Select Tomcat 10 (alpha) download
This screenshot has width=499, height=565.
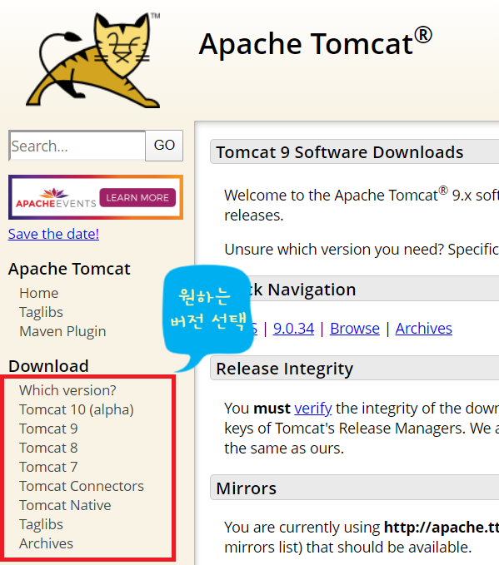pyautogui.click(x=77, y=409)
